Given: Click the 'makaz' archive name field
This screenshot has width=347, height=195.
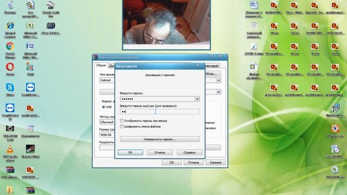Looking at the screenshot, I should 107,80.
